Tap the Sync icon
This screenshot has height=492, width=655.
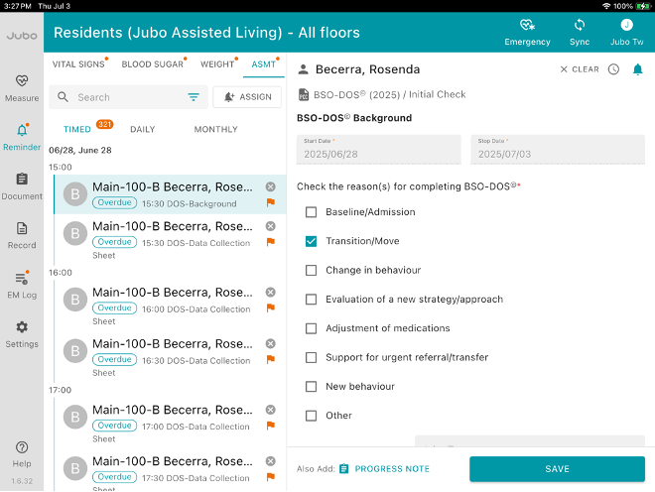580,26
